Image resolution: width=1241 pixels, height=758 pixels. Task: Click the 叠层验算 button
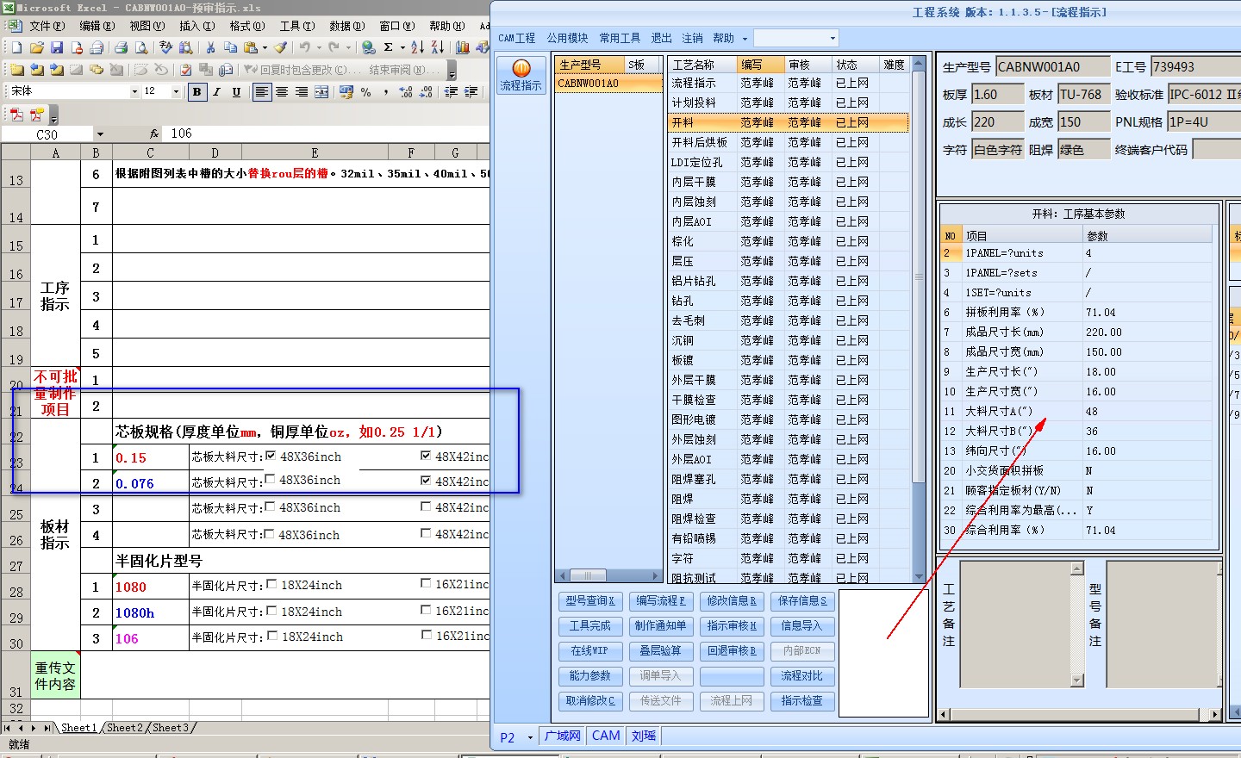click(x=660, y=651)
